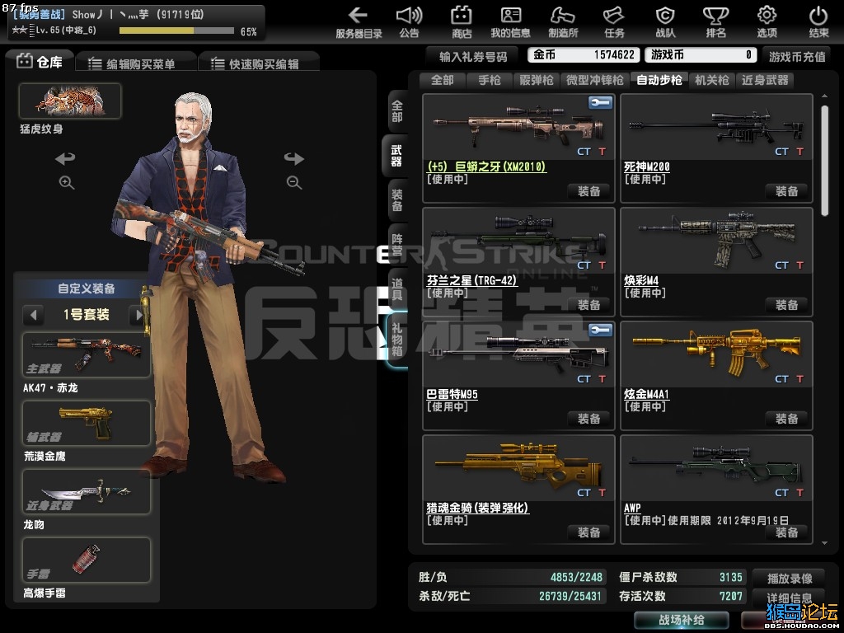Click the 死神M200 weapon name
Image resolution: width=844 pixels, height=633 pixels.
click(646, 166)
